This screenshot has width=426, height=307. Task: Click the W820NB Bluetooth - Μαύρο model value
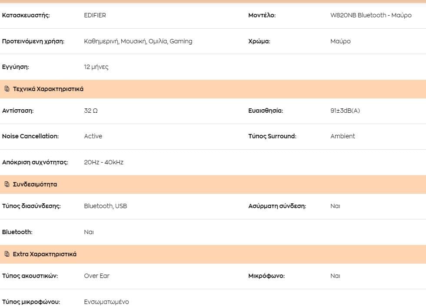point(371,15)
